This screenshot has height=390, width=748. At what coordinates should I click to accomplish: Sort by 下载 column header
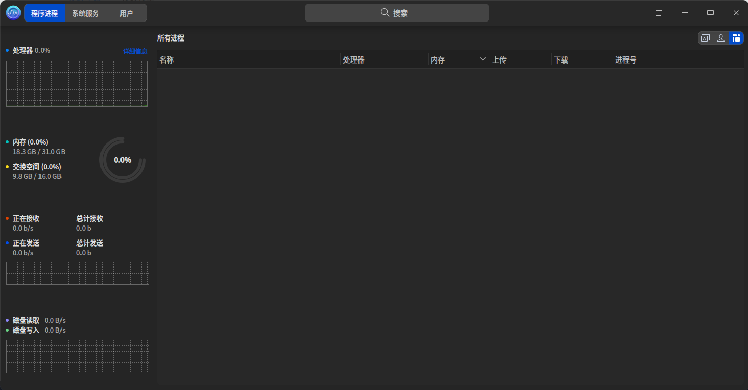pyautogui.click(x=582, y=60)
